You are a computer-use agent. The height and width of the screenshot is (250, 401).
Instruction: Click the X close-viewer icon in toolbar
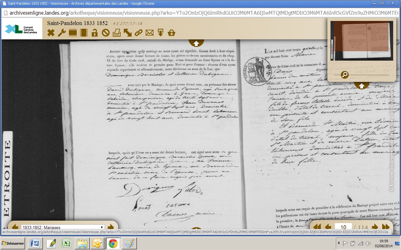(x=51, y=33)
